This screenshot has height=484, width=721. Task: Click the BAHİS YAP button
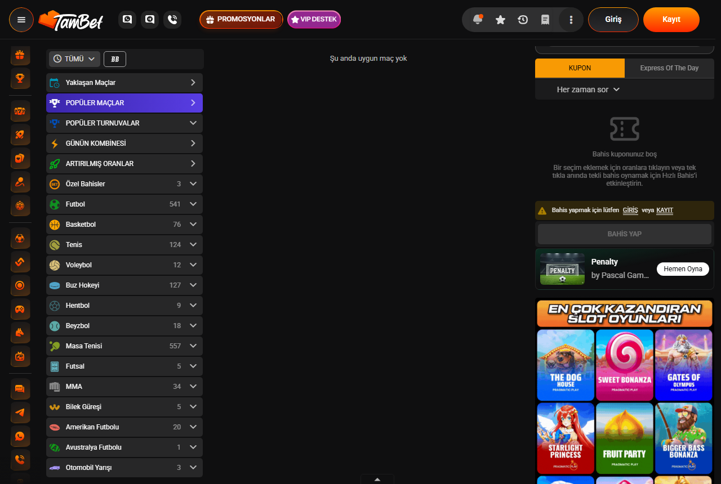pos(625,234)
